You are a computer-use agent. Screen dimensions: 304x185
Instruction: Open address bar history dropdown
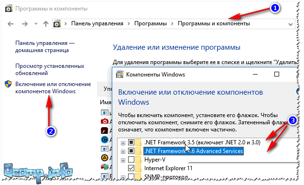290,24
